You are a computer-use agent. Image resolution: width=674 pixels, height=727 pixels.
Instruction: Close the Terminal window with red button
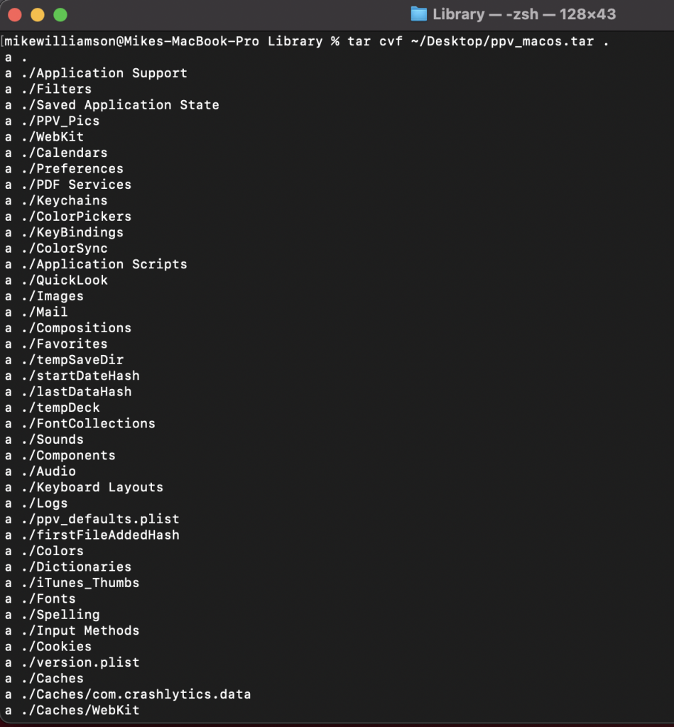pyautogui.click(x=15, y=14)
